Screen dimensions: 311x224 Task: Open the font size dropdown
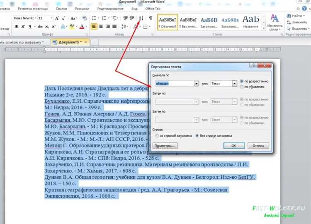[51, 18]
